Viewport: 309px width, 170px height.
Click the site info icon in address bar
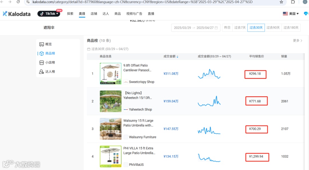point(28,2)
